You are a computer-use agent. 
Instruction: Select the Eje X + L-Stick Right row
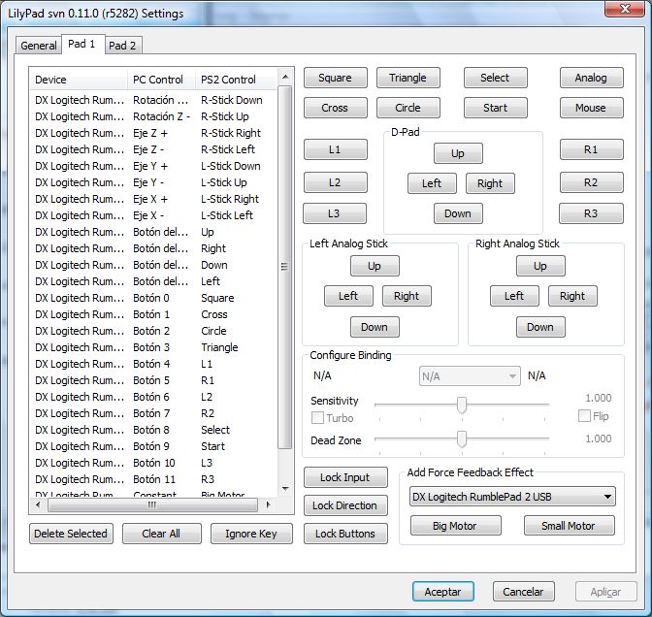tap(153, 199)
